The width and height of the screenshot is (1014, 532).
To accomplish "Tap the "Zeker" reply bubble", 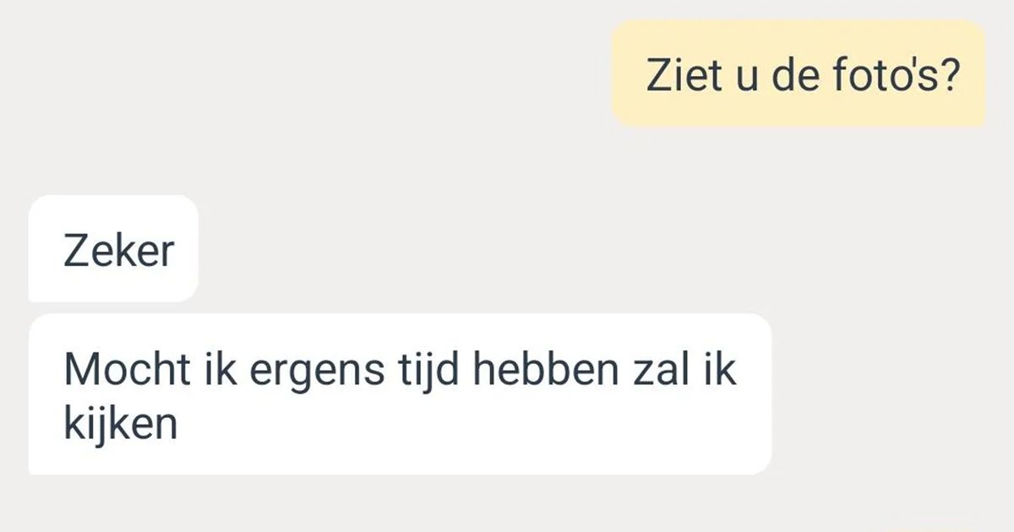I will (x=113, y=248).
